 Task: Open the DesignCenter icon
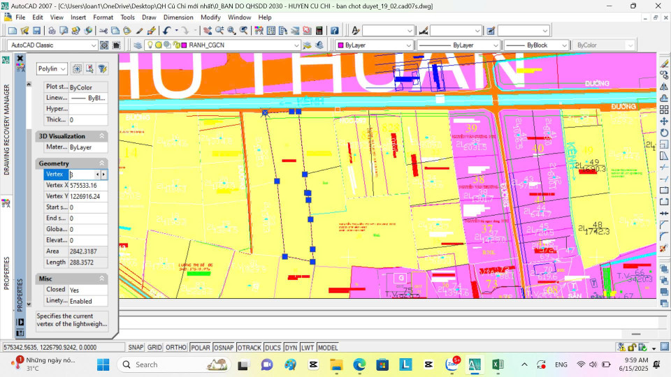pos(271,31)
